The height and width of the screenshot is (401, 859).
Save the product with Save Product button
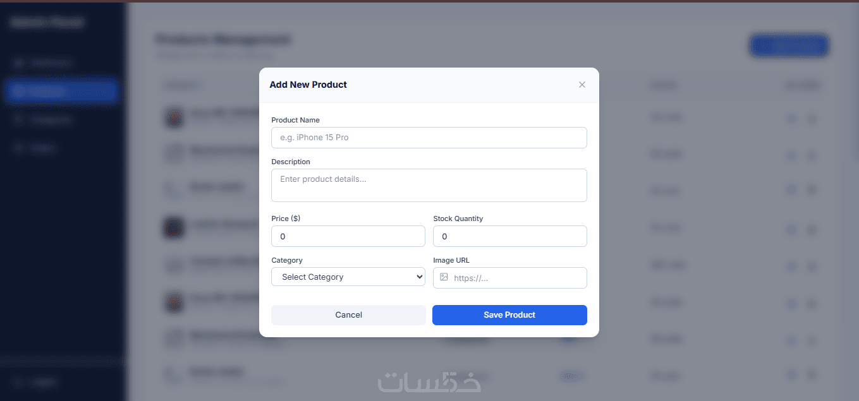click(x=509, y=315)
